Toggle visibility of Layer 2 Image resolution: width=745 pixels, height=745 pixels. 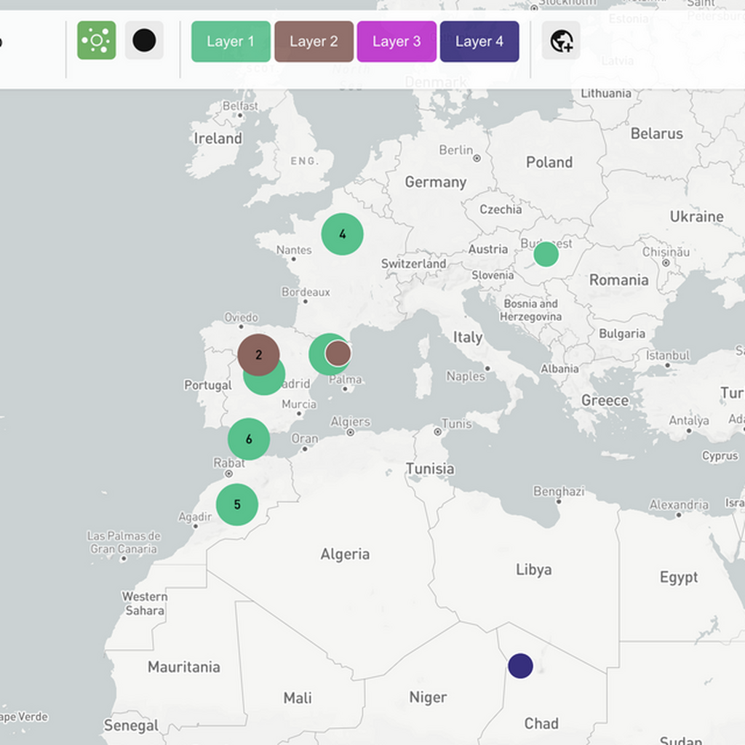click(314, 41)
